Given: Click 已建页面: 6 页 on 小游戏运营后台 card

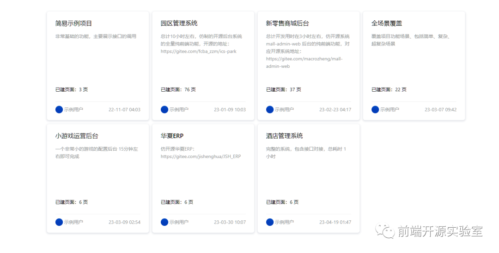Looking at the screenshot, I should click(x=71, y=202).
